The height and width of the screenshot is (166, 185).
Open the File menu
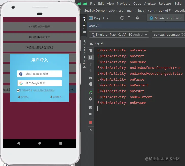coord(92,4)
